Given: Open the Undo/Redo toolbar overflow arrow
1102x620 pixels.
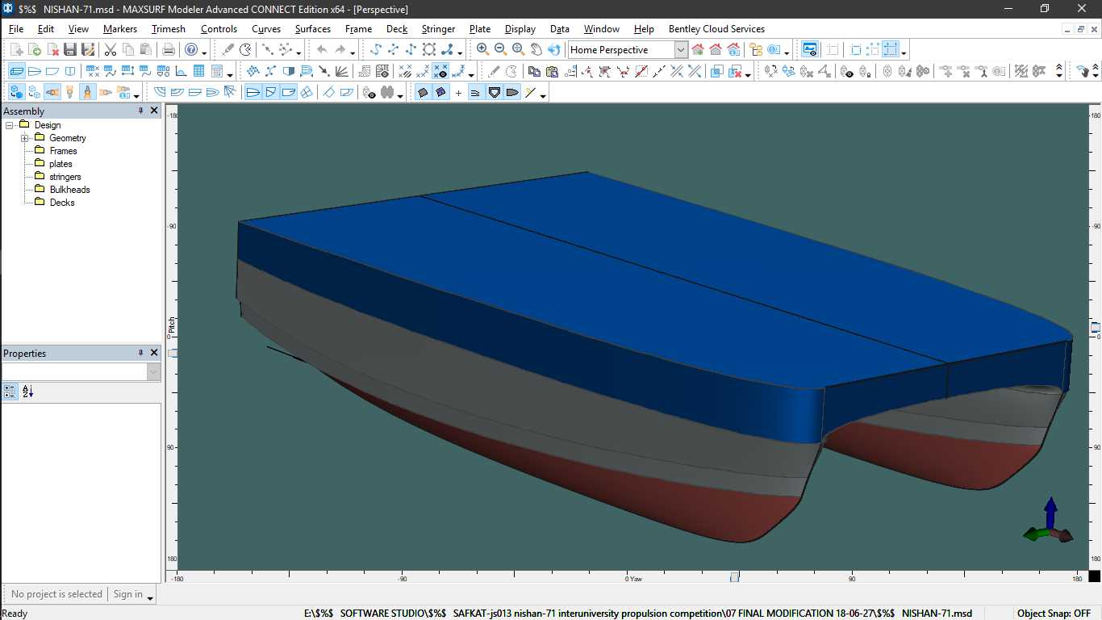Looking at the screenshot, I should (353, 52).
